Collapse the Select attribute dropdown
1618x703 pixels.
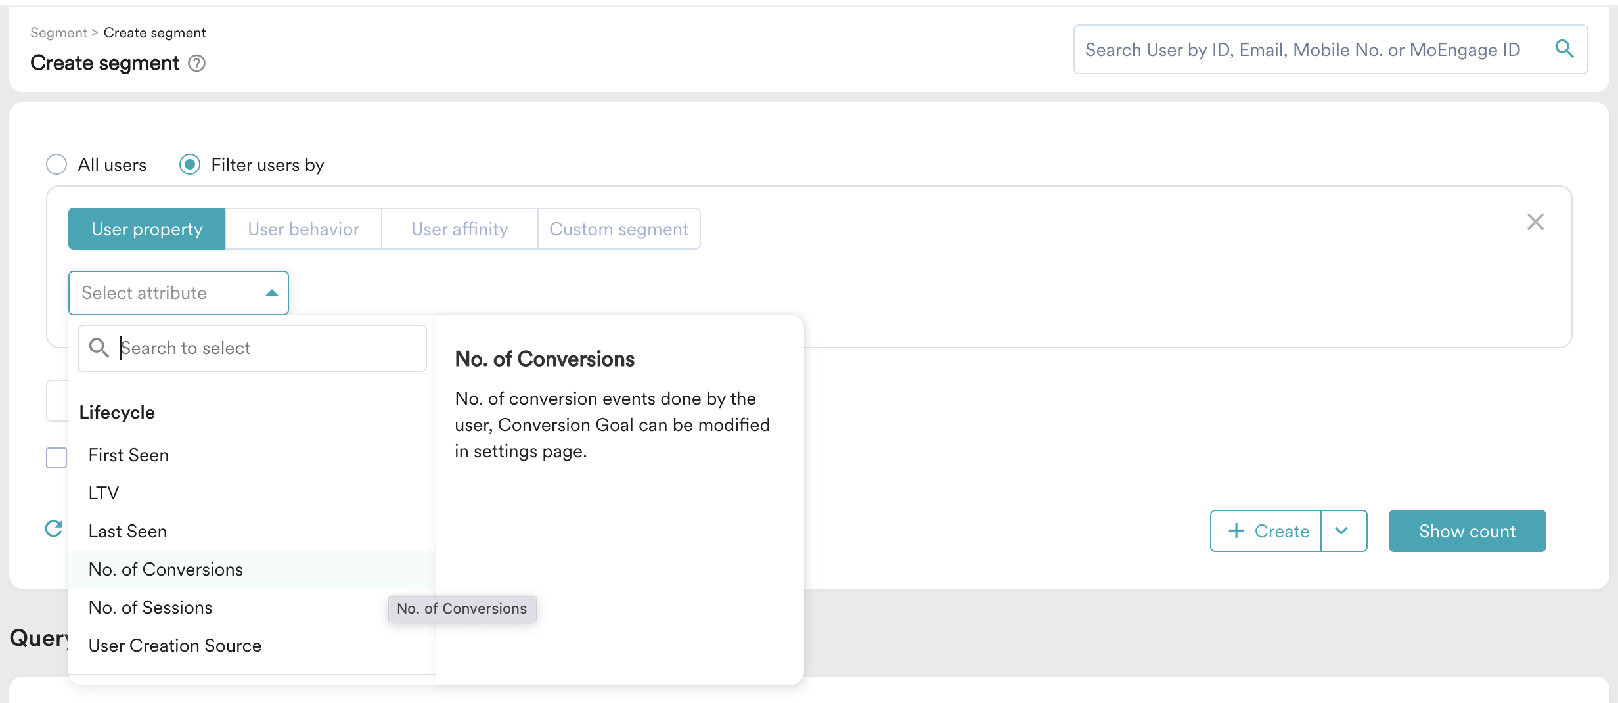pyautogui.click(x=271, y=293)
